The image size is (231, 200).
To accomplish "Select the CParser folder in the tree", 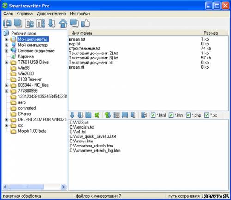I will (24, 114).
